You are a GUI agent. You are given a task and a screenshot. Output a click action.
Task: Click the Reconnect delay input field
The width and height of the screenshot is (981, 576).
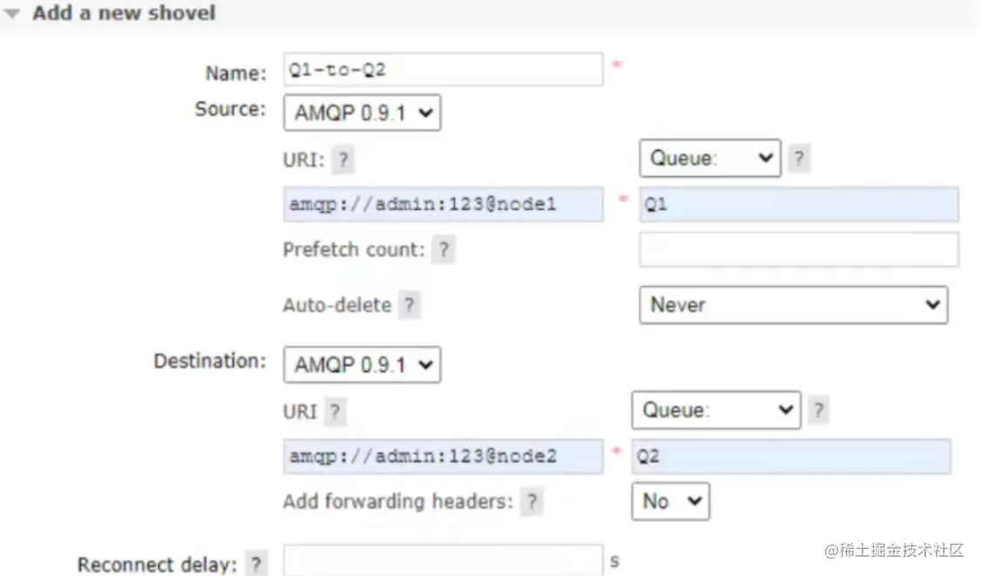[443, 560]
